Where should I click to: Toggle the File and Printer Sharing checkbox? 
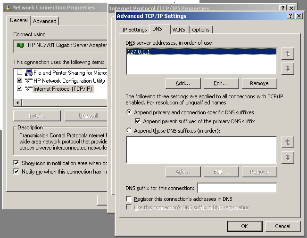[x=19, y=73]
